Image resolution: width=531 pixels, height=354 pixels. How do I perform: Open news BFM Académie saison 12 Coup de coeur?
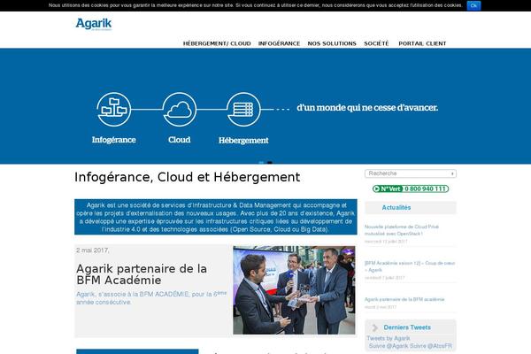(x=410, y=266)
